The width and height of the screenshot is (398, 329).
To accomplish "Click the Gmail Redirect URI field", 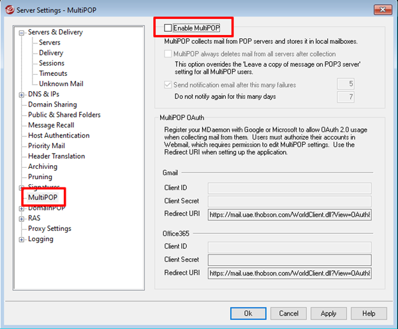I will pos(290,216).
